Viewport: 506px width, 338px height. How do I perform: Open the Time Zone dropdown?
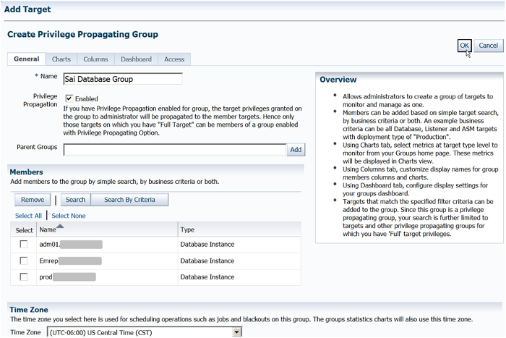[236, 332]
